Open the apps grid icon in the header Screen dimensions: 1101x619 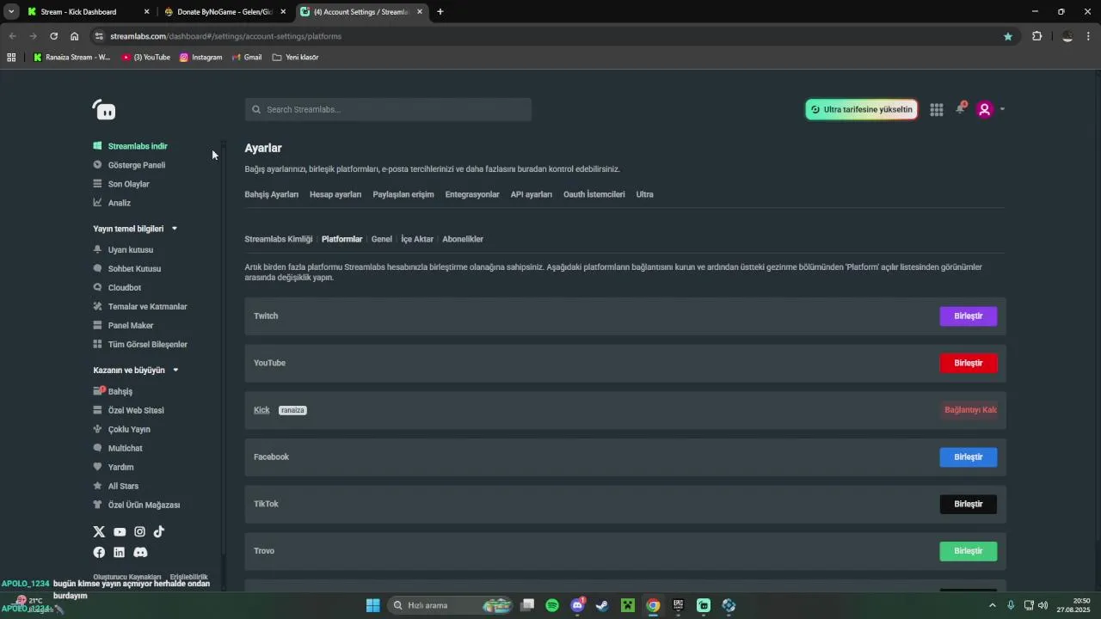[x=937, y=109]
